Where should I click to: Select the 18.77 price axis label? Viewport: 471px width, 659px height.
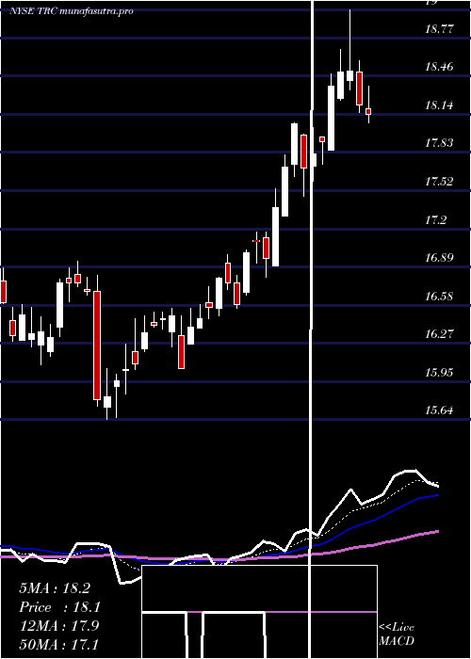coord(440,29)
